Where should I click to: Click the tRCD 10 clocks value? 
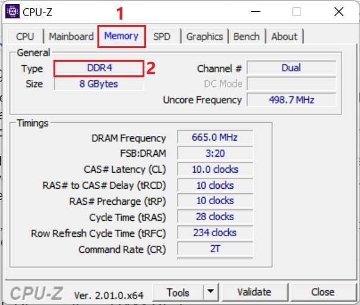coord(215,185)
